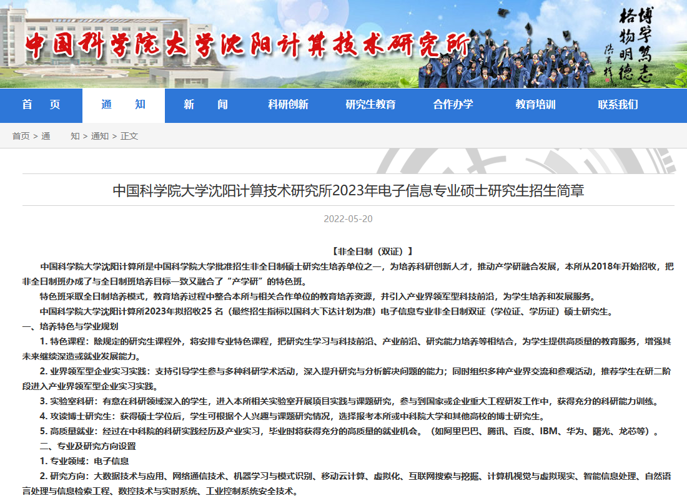Go to 科研创新 section
This screenshot has width=687, height=501.
click(289, 105)
